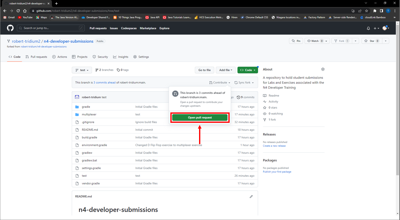Open Chrome extensions puzzle icon
This screenshot has height=220, width=400.
pyautogui.click(x=375, y=11)
